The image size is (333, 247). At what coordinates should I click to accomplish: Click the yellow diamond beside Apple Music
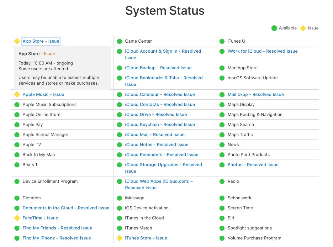click(17, 95)
